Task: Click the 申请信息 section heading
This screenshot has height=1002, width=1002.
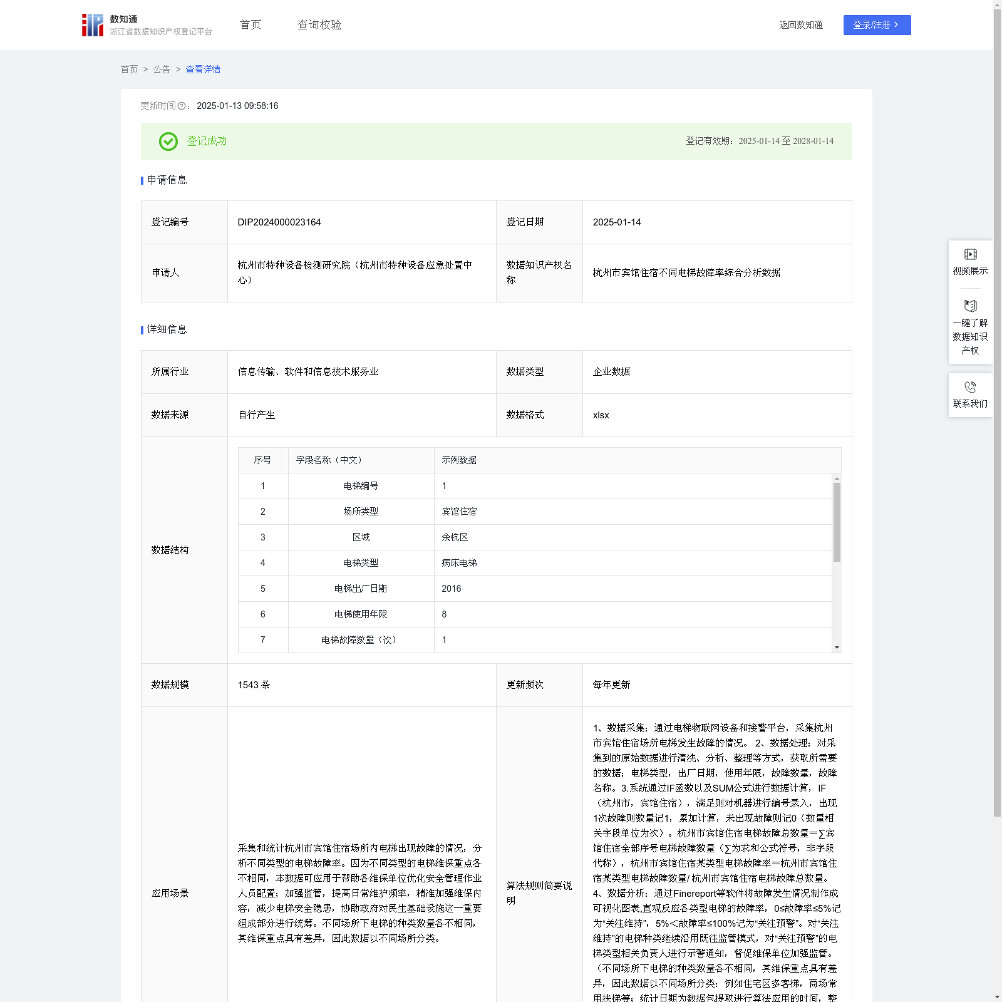Action: [x=167, y=180]
